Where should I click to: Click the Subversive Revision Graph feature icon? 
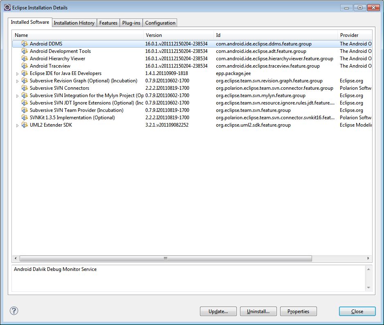(x=25, y=80)
